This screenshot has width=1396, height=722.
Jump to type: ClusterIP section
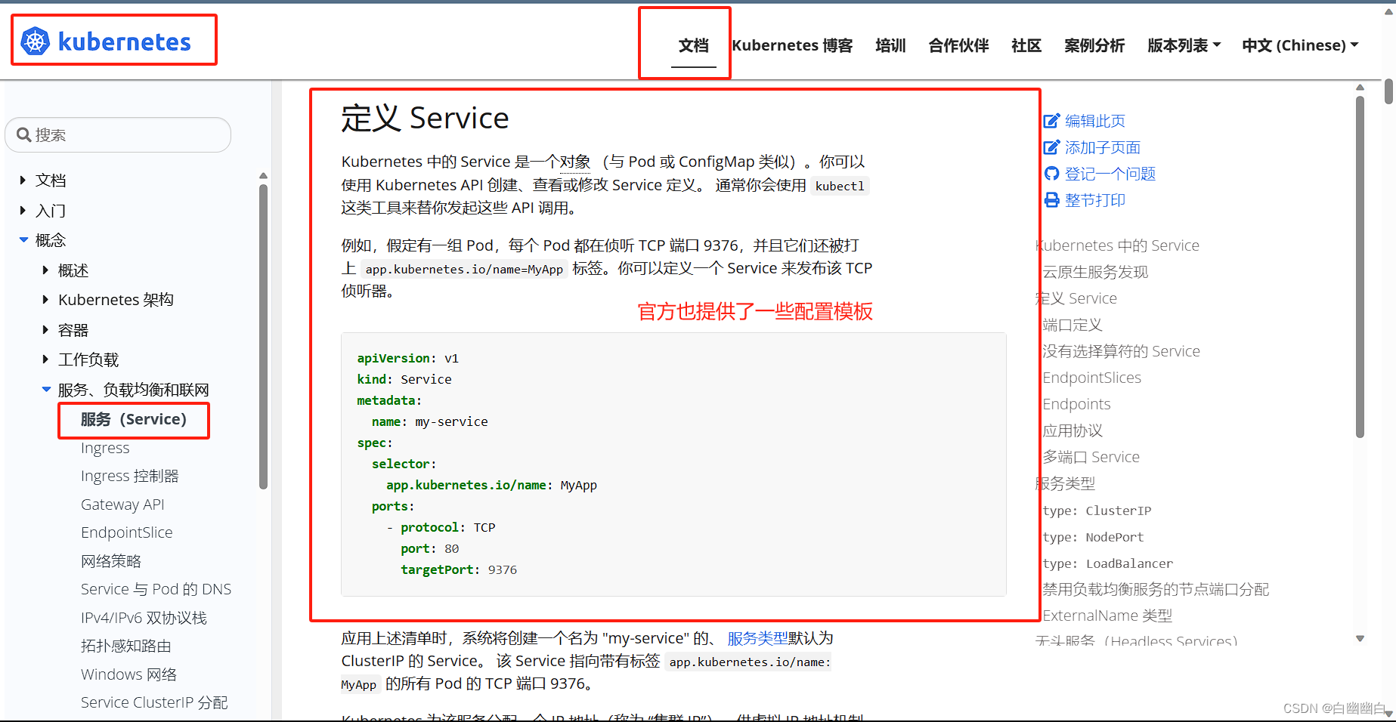[x=1097, y=511]
